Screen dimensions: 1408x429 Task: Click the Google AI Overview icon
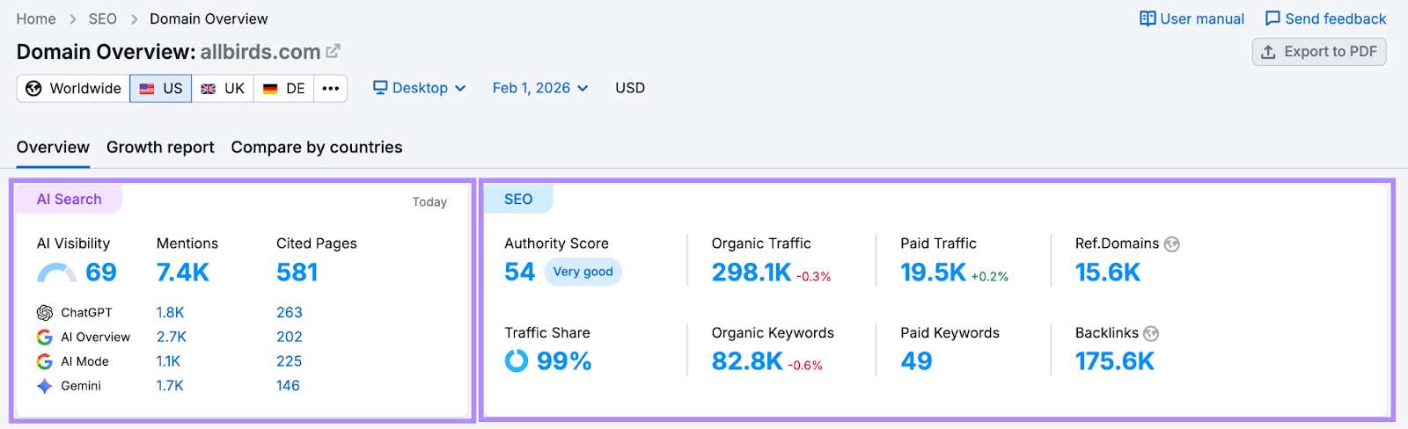(45, 338)
